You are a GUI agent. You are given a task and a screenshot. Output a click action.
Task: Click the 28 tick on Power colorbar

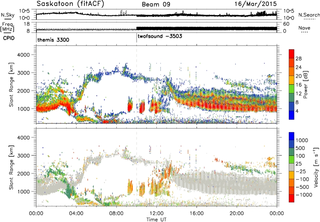pyautogui.click(x=298, y=59)
